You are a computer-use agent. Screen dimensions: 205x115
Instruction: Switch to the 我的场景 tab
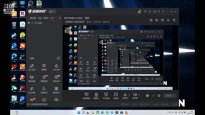click(x=33, y=18)
